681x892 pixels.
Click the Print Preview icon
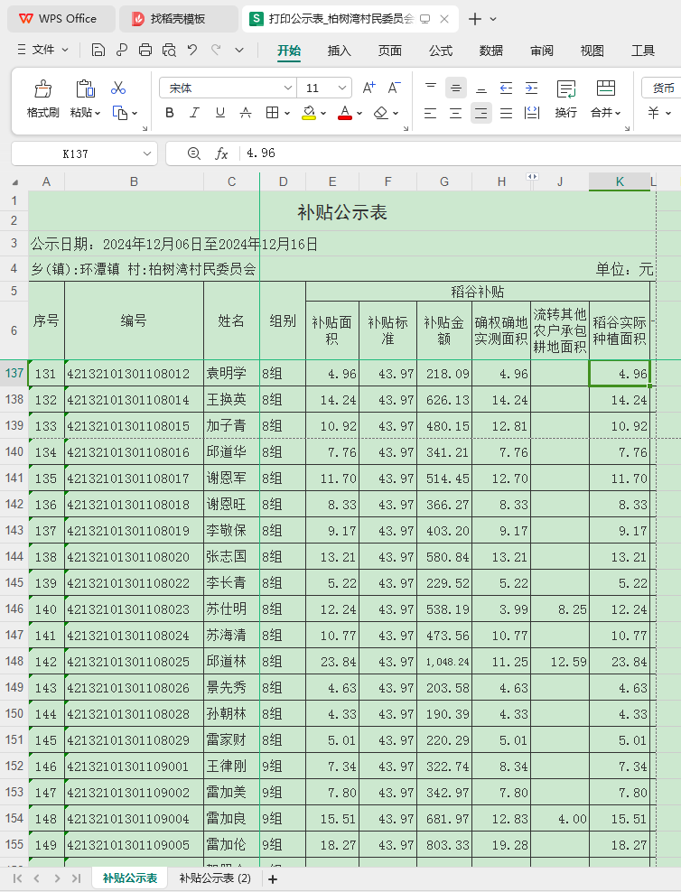tap(169, 50)
